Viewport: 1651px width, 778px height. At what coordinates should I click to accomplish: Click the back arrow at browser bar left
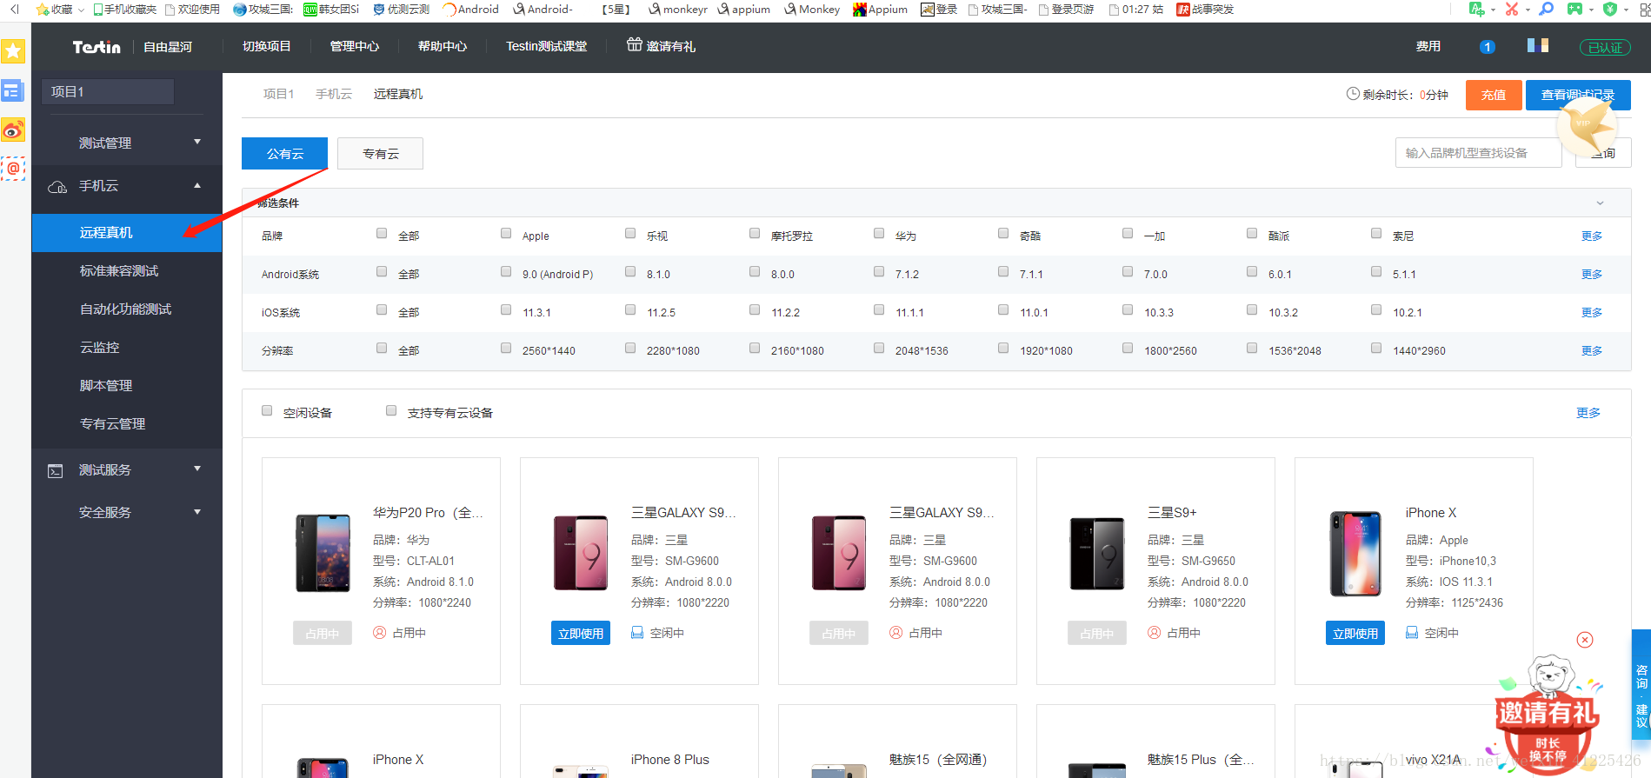[x=14, y=9]
